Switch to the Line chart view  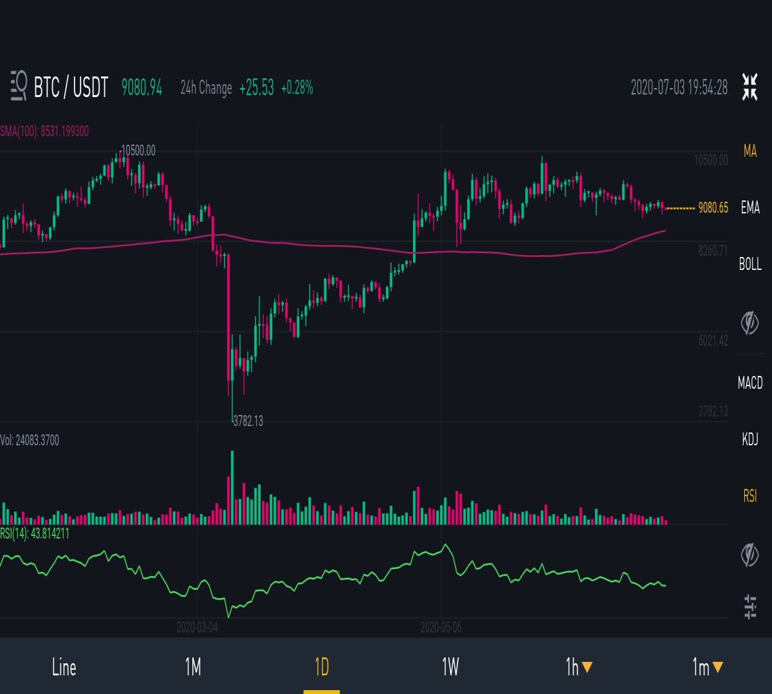pos(64,667)
